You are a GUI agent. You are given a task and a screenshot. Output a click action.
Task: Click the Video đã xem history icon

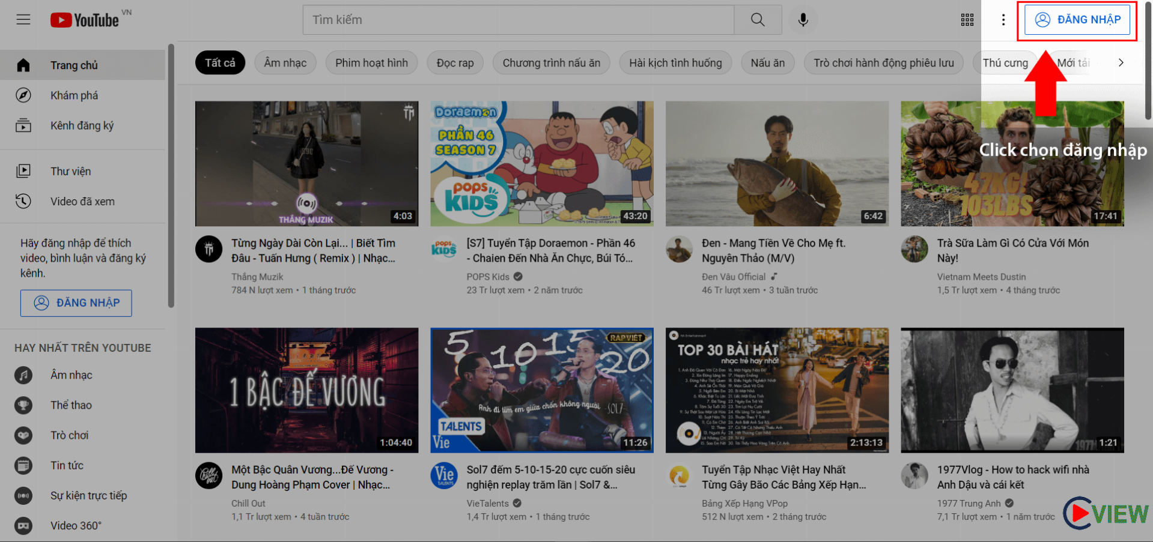[23, 201]
